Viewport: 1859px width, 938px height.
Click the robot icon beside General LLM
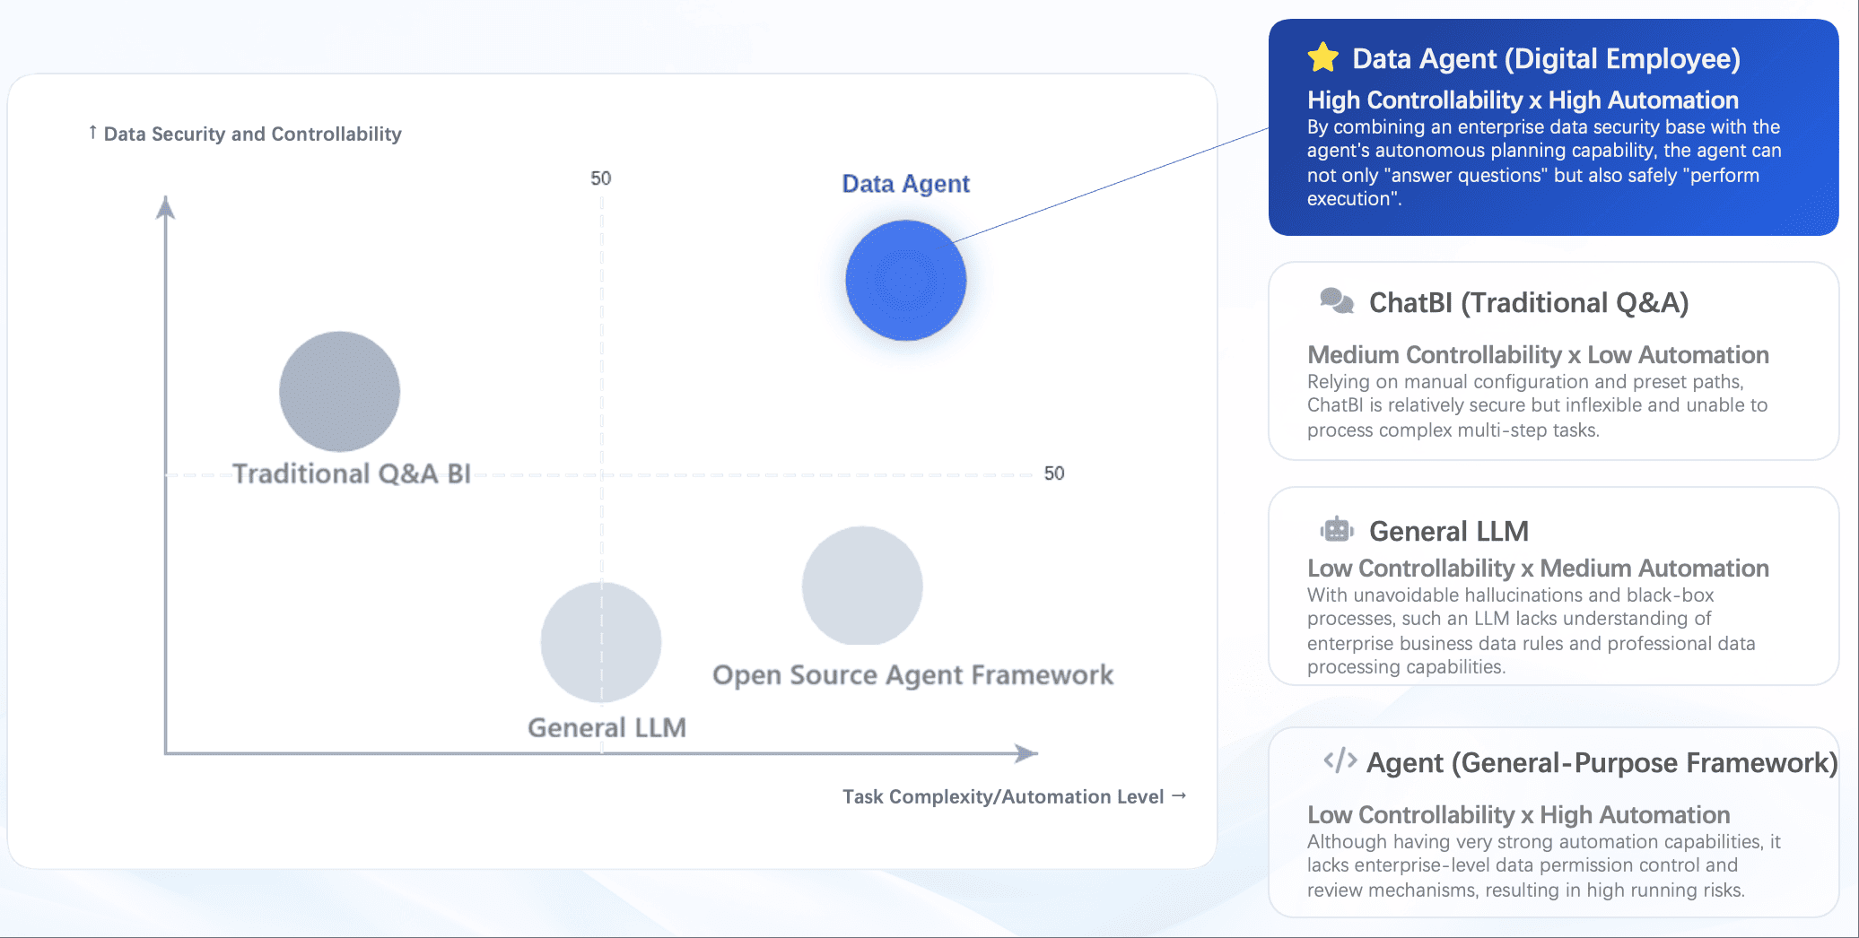coord(1337,530)
